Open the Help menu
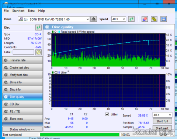Screen dimensions: 177x139 click(41, 11)
